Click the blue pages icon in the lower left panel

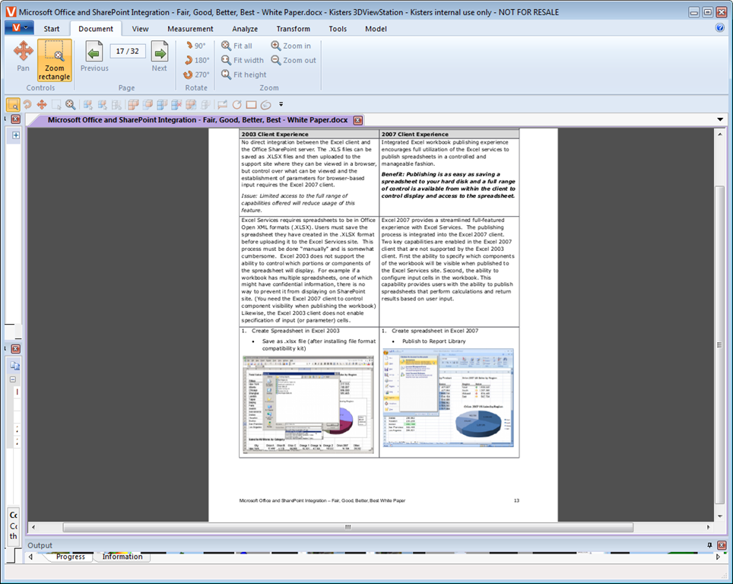(x=15, y=366)
